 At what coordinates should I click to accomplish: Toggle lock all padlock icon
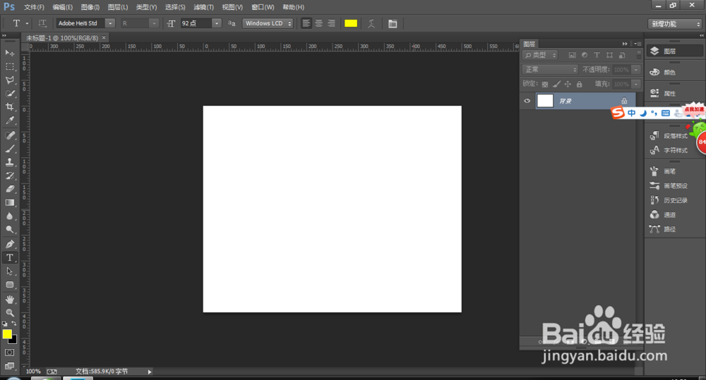click(x=580, y=84)
